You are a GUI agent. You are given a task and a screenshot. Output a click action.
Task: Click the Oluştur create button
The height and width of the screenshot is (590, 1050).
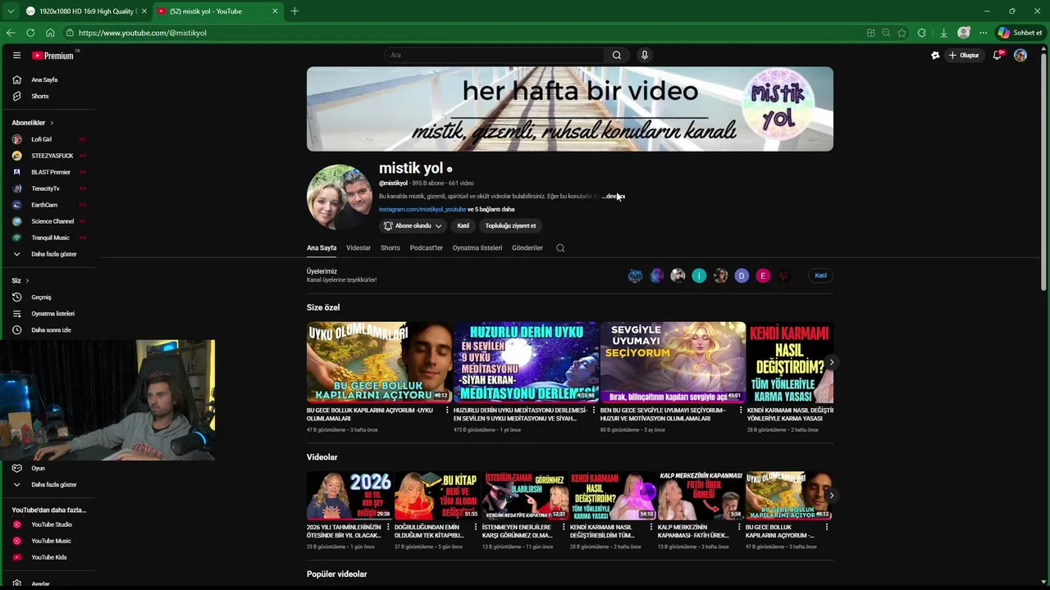click(964, 55)
